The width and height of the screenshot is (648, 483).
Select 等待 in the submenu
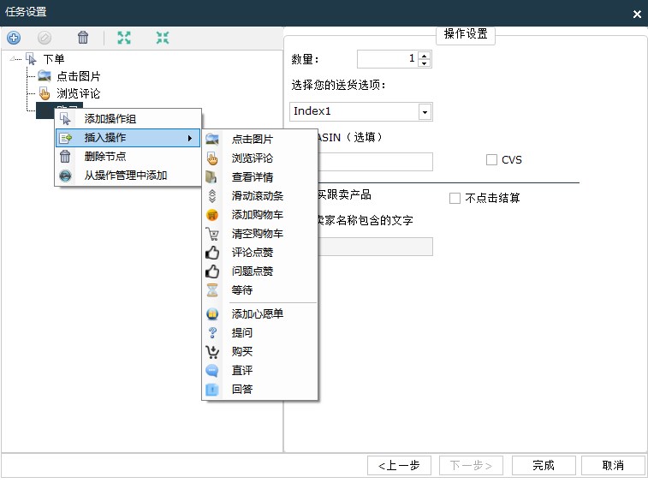[x=259, y=289]
